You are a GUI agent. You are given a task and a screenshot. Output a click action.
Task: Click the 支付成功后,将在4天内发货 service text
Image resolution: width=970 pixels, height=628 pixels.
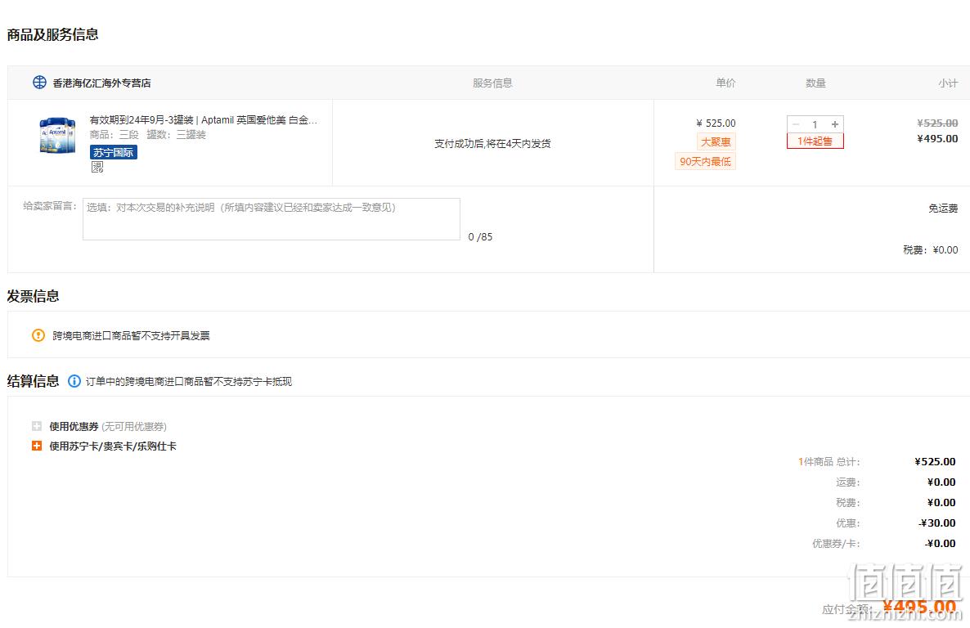492,144
